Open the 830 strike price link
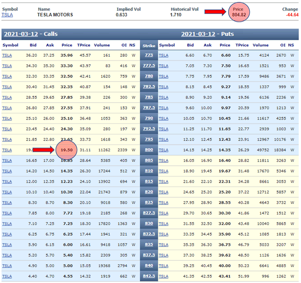The width and height of the screenshot is (301, 283). click(x=149, y=224)
